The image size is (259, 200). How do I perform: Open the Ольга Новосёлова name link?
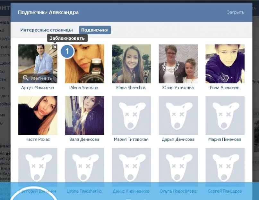coord(178,191)
